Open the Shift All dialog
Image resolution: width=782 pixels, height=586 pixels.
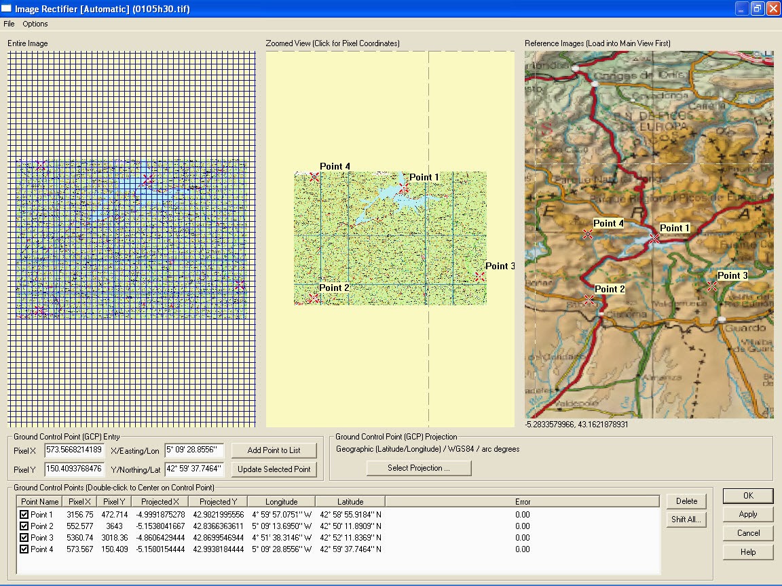pyautogui.click(x=686, y=520)
